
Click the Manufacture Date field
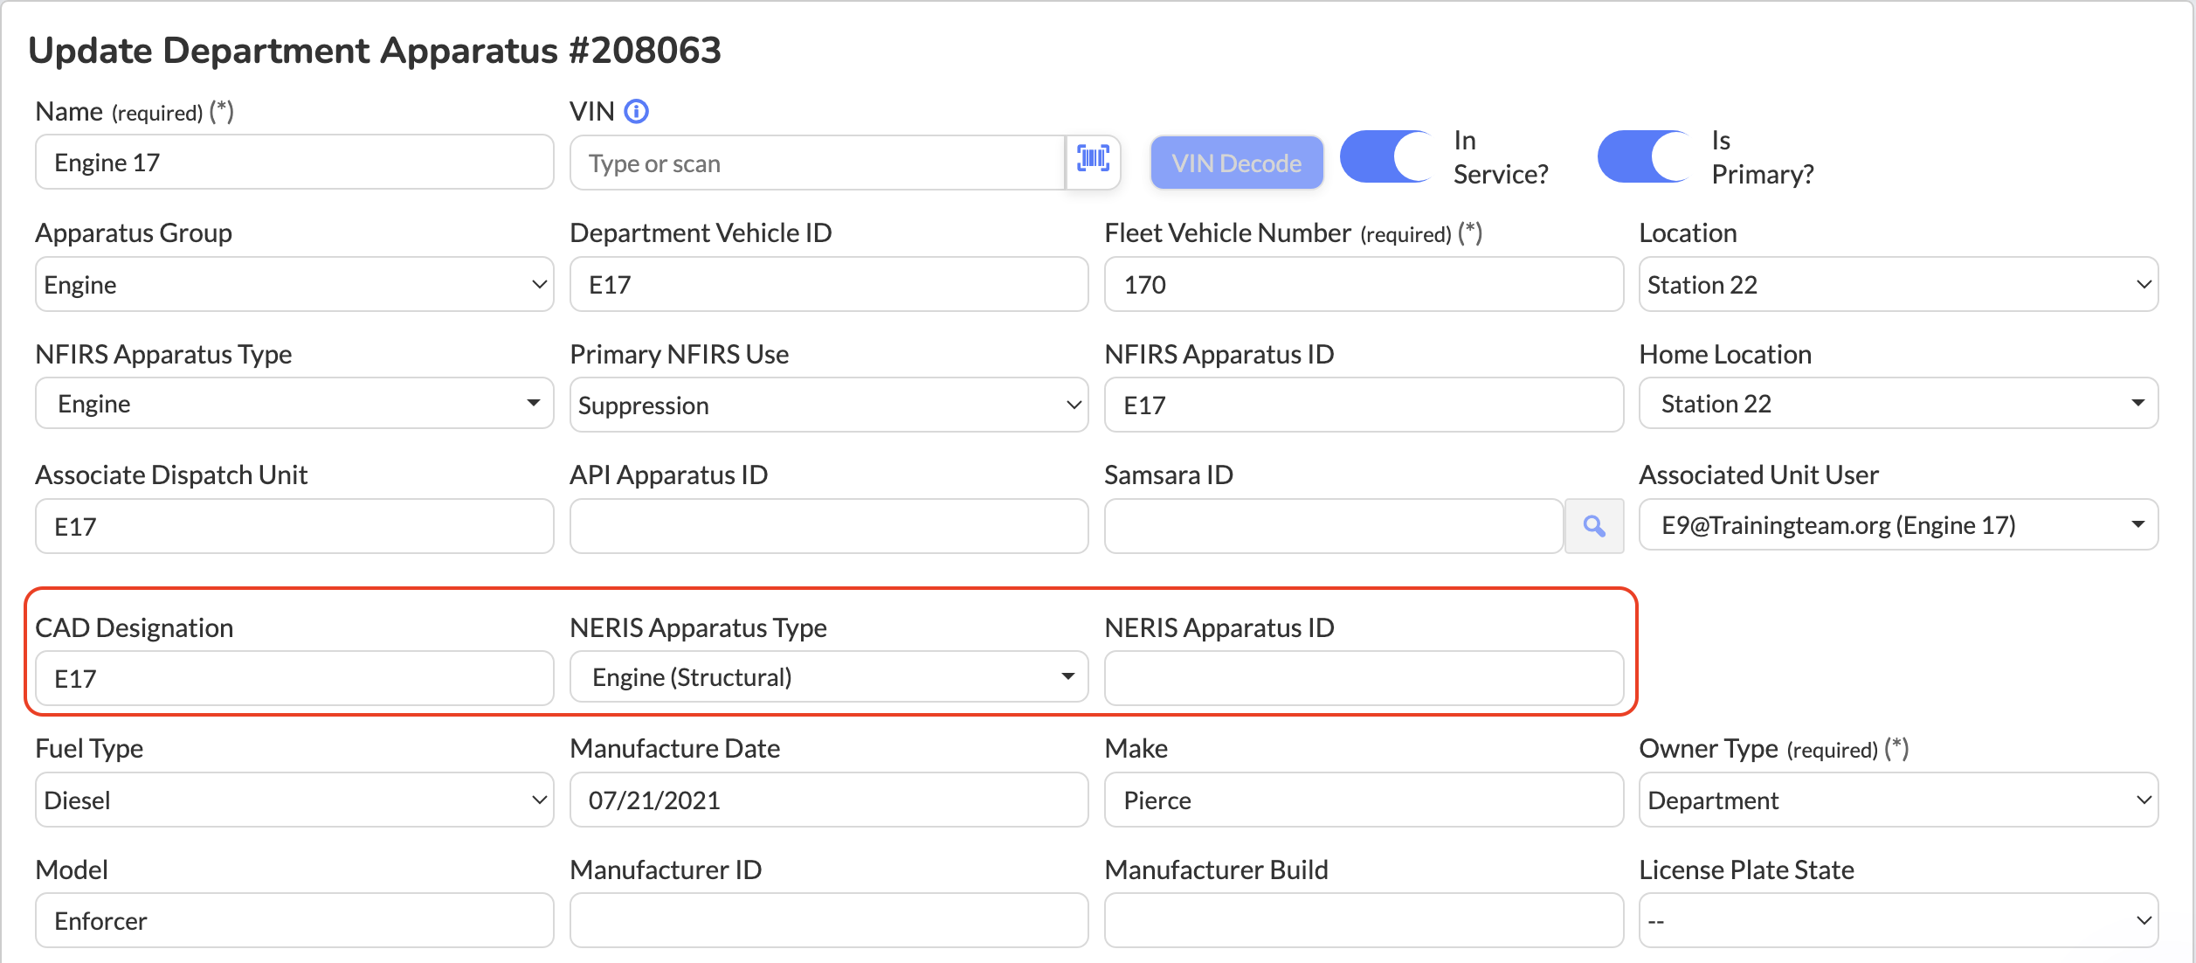(828, 800)
